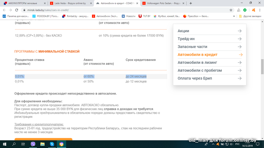Select the Автомобили в кредит tab
The image size is (264, 148).
tap(117, 3)
